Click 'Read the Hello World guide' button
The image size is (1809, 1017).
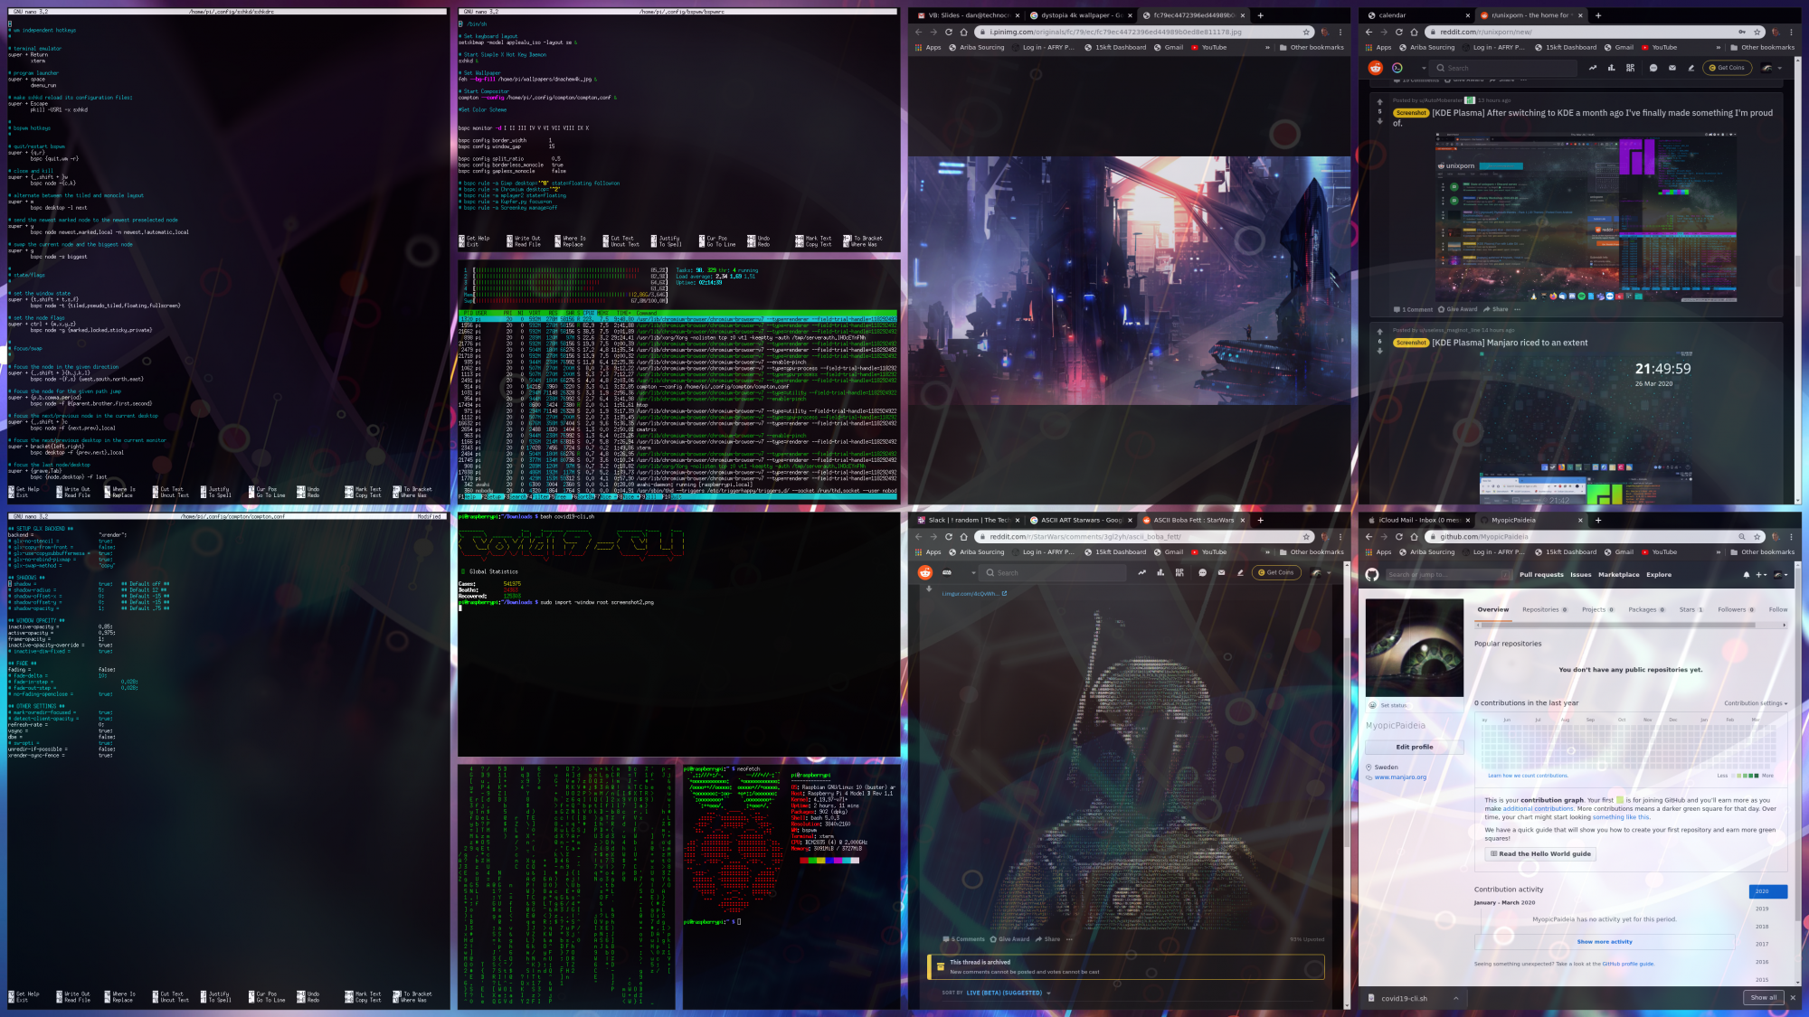pos(1539,853)
